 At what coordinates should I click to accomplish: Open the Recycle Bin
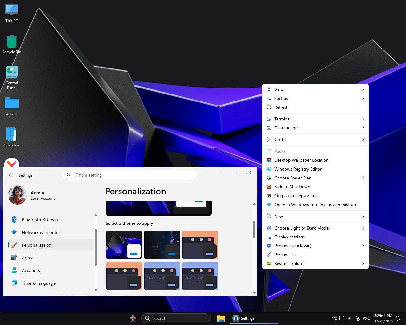click(11, 42)
